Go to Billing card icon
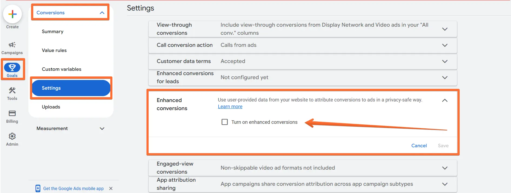Image resolution: width=511 pixels, height=193 pixels. pyautogui.click(x=12, y=113)
